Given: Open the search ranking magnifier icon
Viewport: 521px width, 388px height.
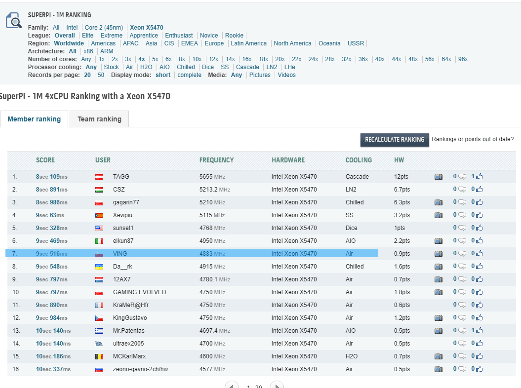Looking at the screenshot, I should pos(14,20).
